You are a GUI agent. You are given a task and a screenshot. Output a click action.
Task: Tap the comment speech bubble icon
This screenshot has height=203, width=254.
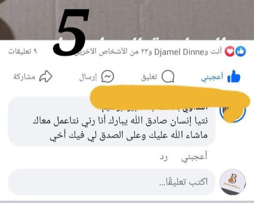168,76
